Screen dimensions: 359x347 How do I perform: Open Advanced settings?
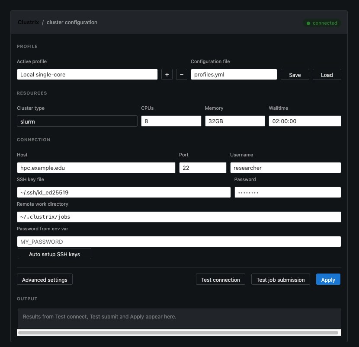pos(45,279)
